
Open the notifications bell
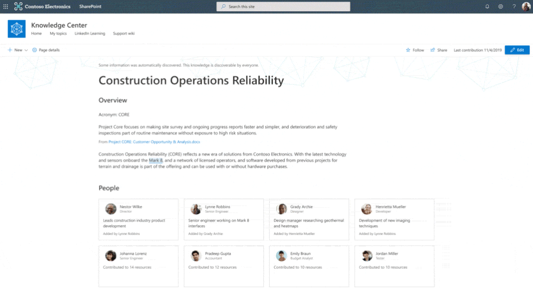(x=487, y=6)
